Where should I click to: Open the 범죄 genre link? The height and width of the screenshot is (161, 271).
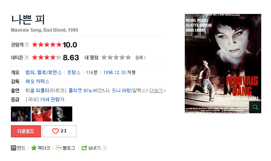[30, 72]
